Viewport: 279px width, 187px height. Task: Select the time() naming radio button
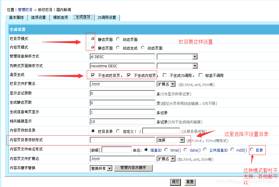pyautogui.click(x=166, y=150)
